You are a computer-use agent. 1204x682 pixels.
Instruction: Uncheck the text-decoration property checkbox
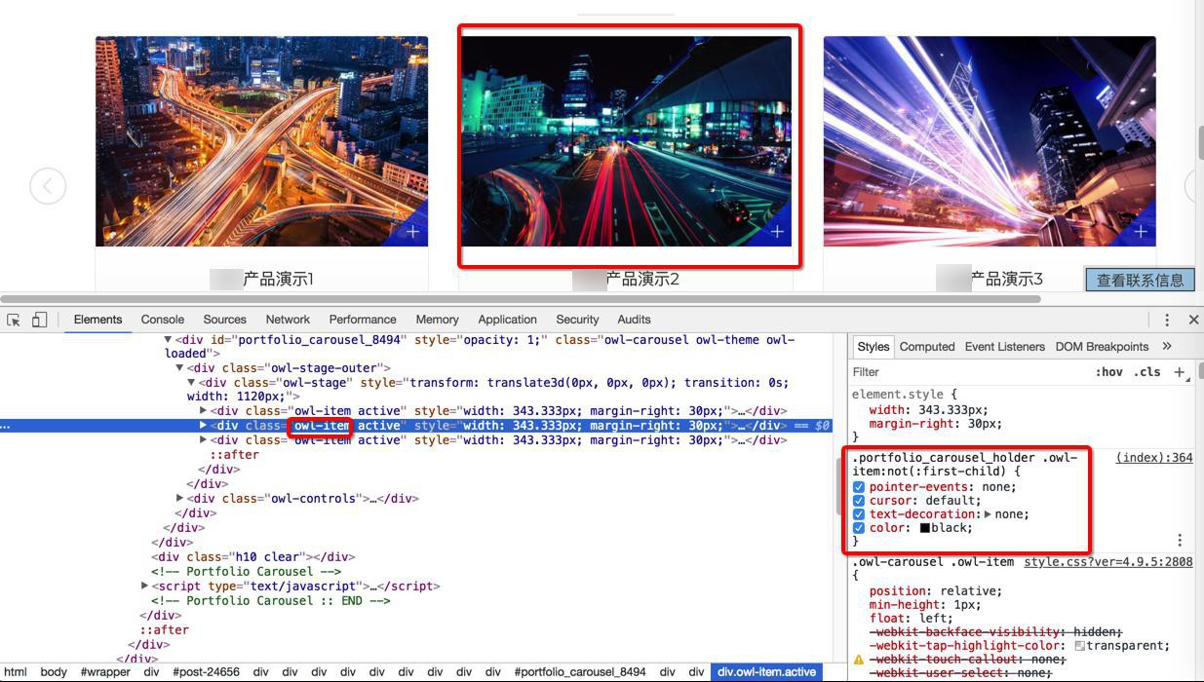[859, 514]
